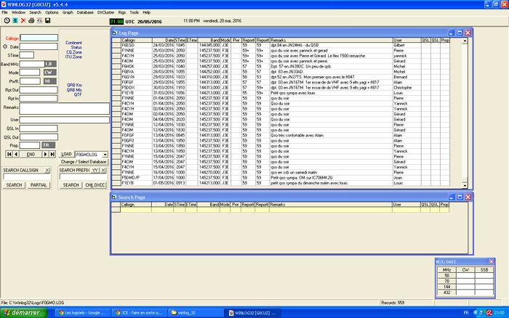The image size is (509, 318).
Task: Click the YY button beside Search Prefix
Action: [x=95, y=170]
